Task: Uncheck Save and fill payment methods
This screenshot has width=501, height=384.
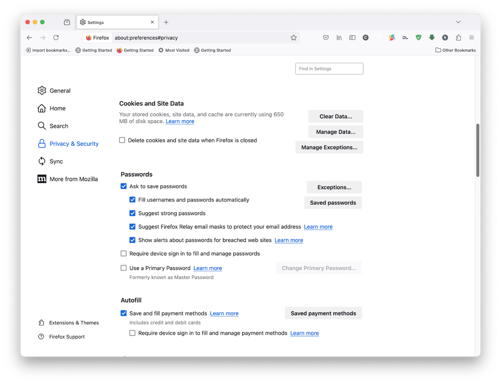Action: pyautogui.click(x=123, y=313)
